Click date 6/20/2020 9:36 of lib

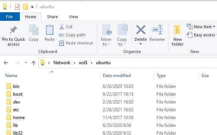tap(117, 125)
